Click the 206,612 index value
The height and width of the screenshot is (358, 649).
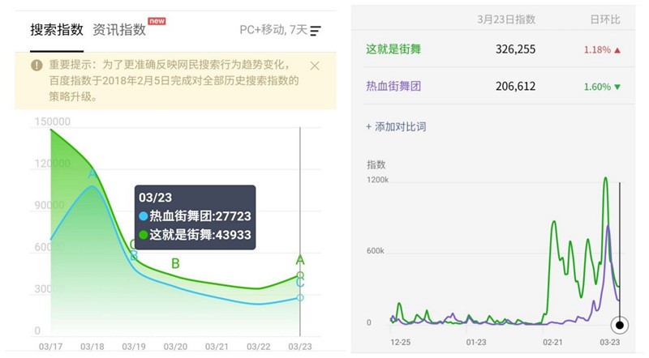(515, 87)
